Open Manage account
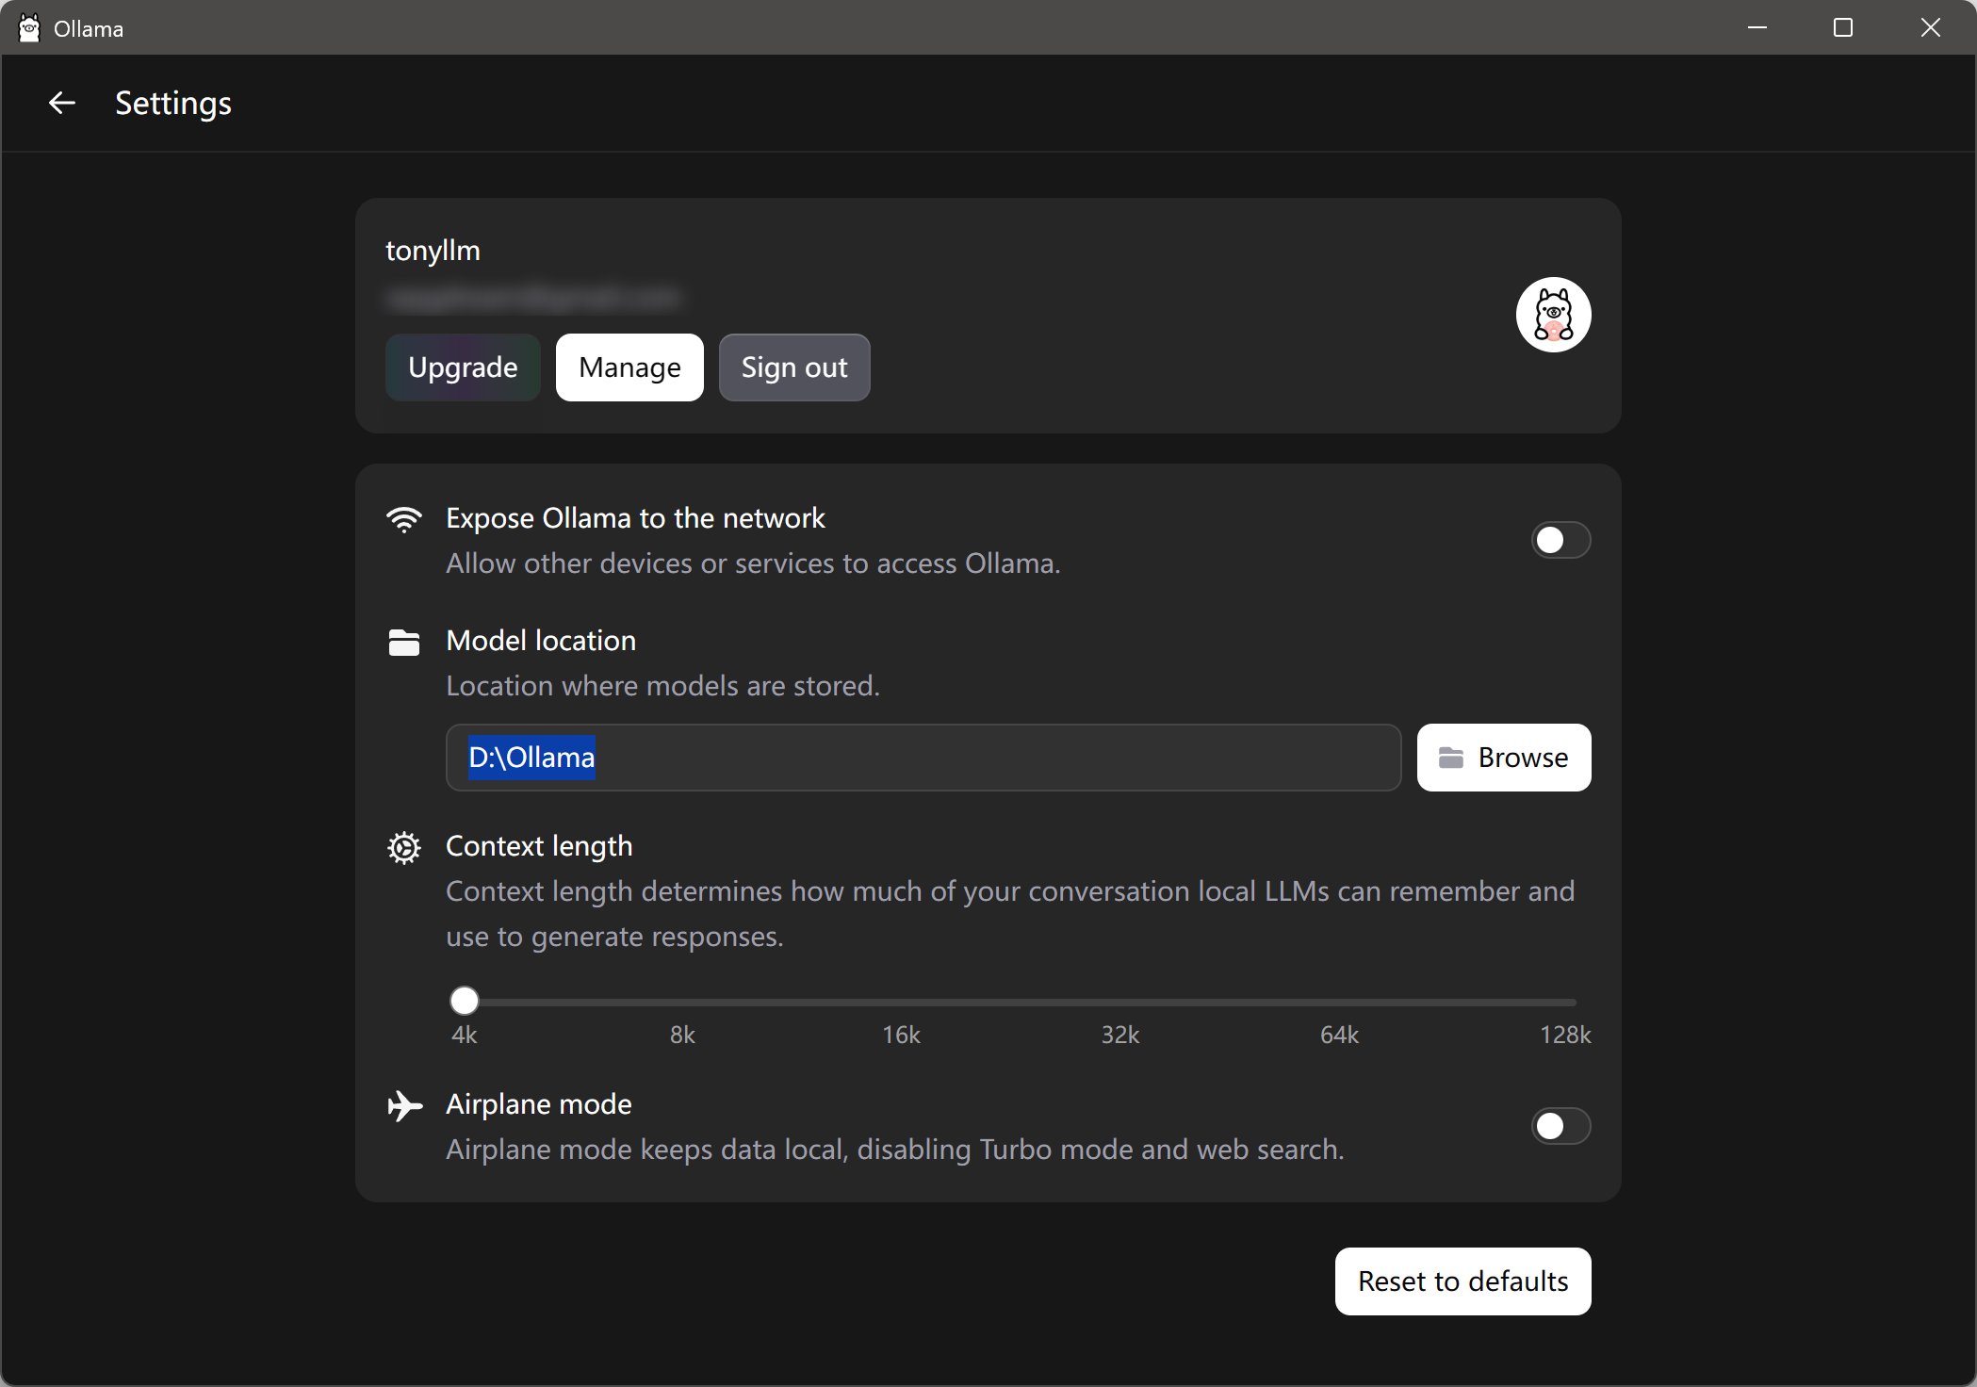The height and width of the screenshot is (1387, 1977). (629, 367)
